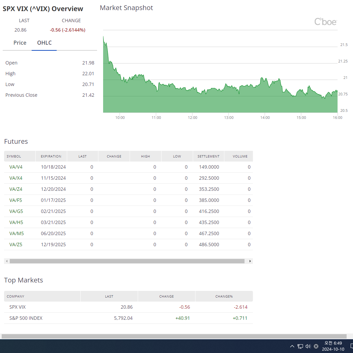Click the futures table right scroll arrow
Viewport: 353px width, 353px height.
point(250,261)
